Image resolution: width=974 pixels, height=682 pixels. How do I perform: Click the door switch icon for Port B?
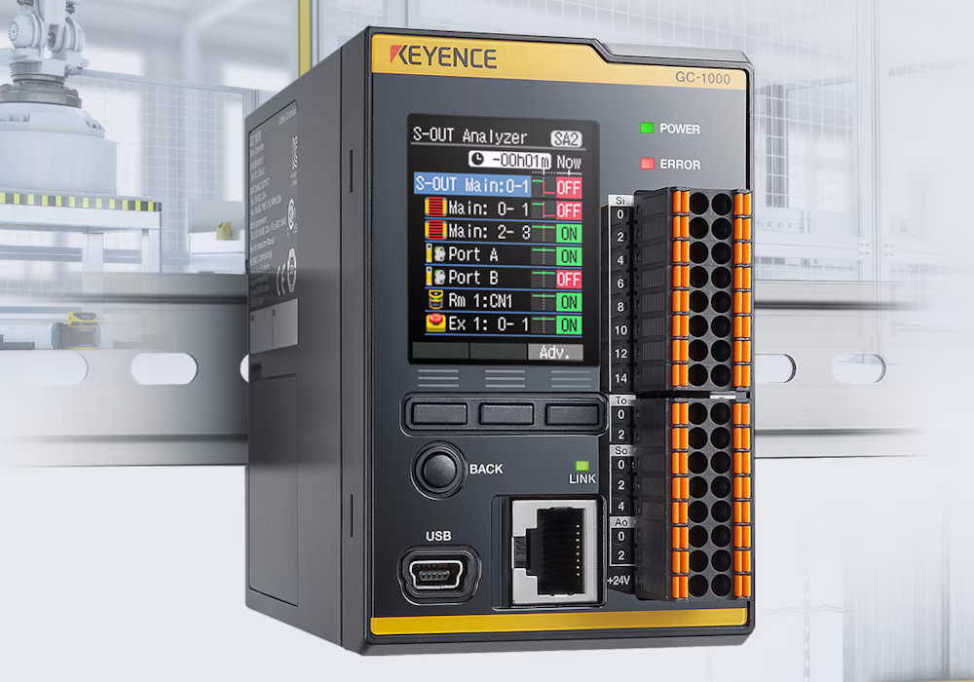tap(435, 277)
